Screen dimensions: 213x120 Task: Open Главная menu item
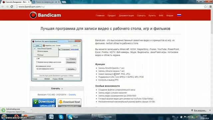coord(100,16)
